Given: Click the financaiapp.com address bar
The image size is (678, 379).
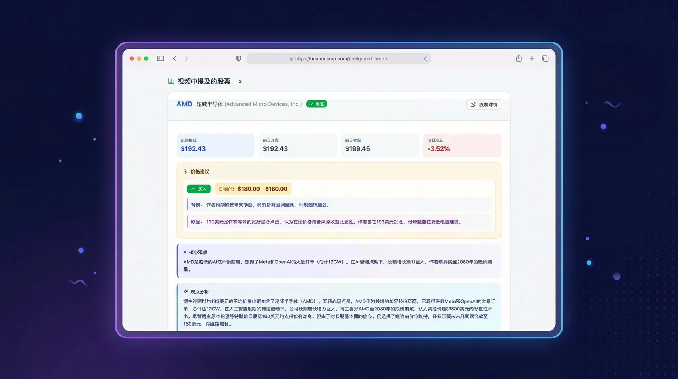Looking at the screenshot, I should [x=339, y=59].
